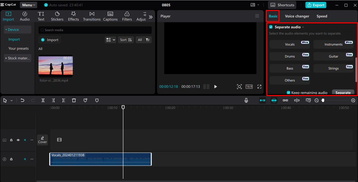Viewport: 358px width, 182px height.
Task: Switch to the Speed tab
Action: (x=322, y=16)
